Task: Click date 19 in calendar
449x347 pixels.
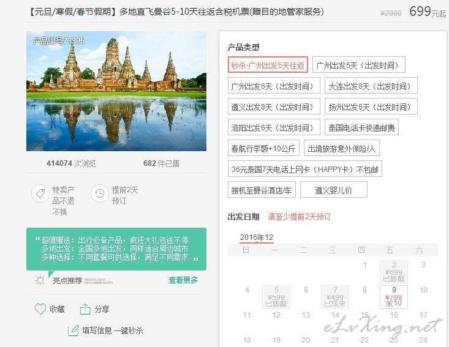Action: coord(276,340)
